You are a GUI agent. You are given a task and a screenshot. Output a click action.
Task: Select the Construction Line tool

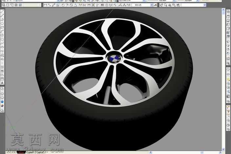click(x=2, y=15)
